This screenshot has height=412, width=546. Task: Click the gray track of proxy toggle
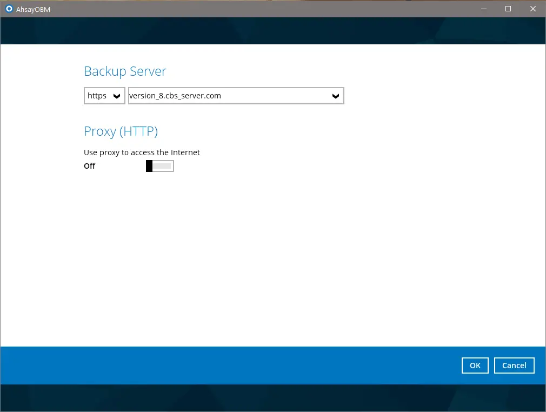click(163, 166)
